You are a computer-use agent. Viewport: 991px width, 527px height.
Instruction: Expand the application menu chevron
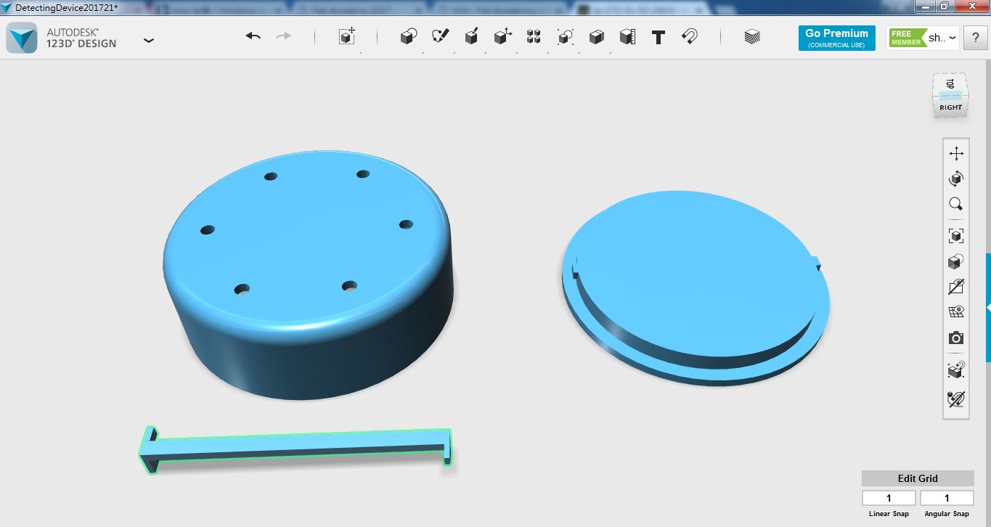tap(149, 41)
